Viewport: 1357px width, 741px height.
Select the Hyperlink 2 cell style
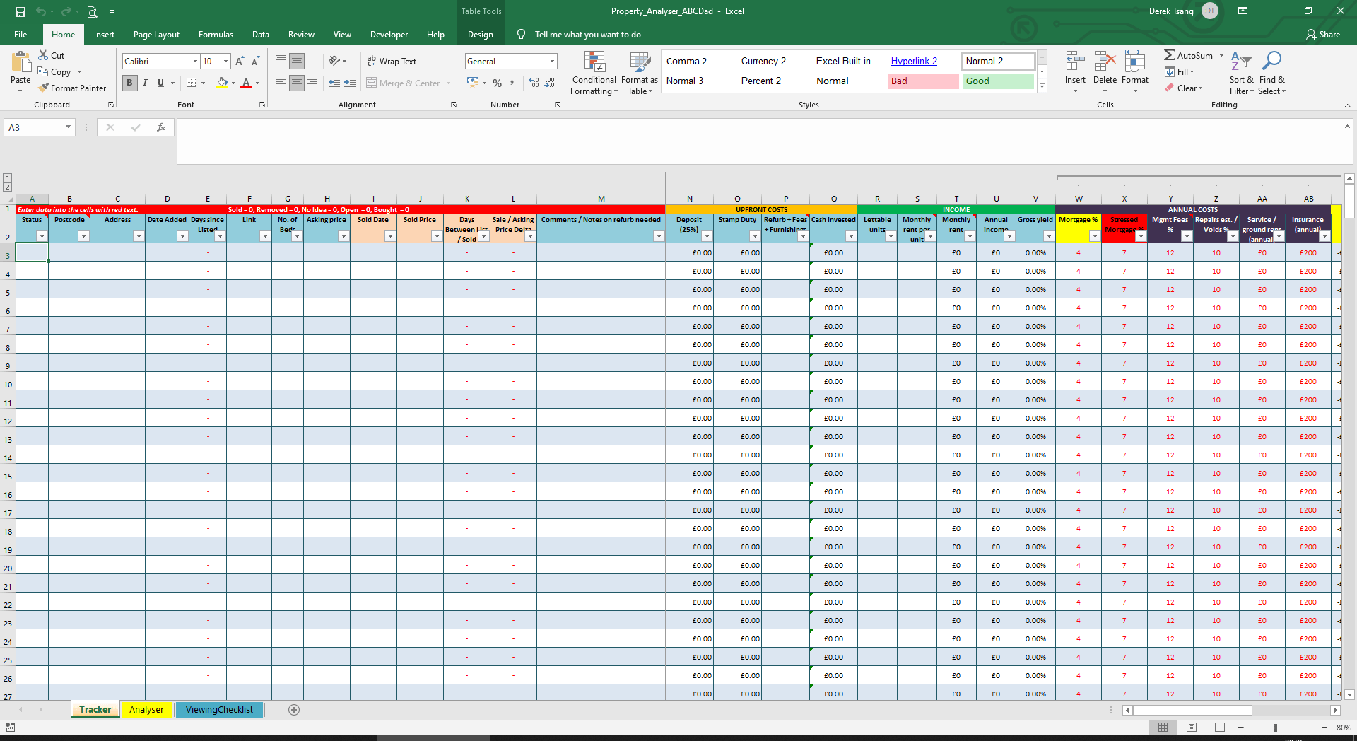pyautogui.click(x=912, y=61)
